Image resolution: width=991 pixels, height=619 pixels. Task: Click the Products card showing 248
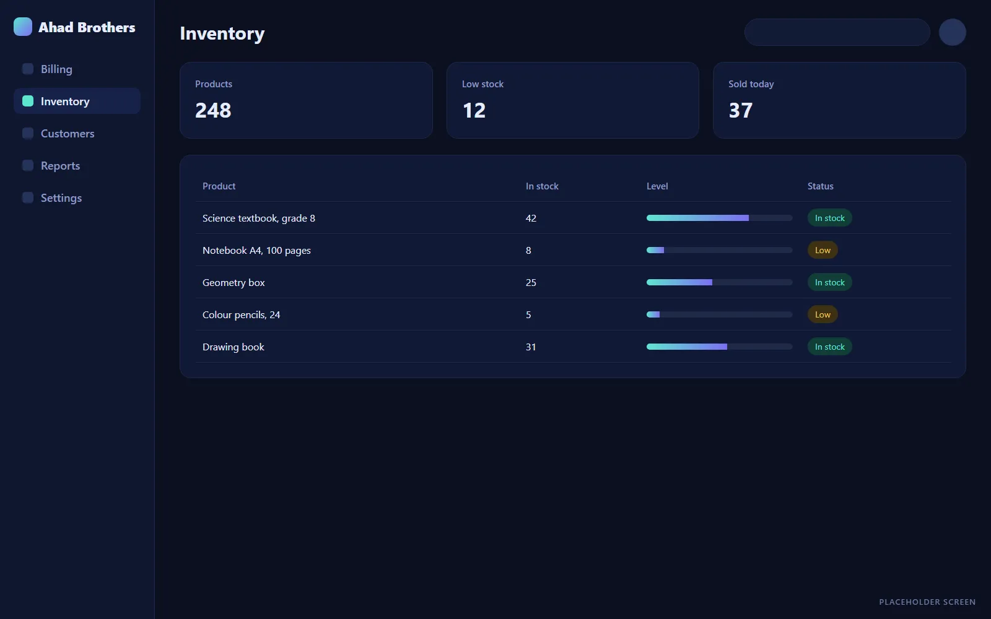pos(306,100)
